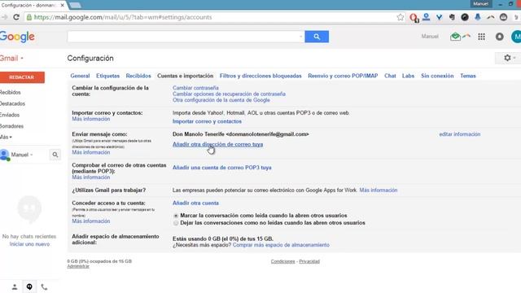This screenshot has width=521, height=293.
Task: Click the Evernote elephant extension icon
Action: (x=452, y=17)
